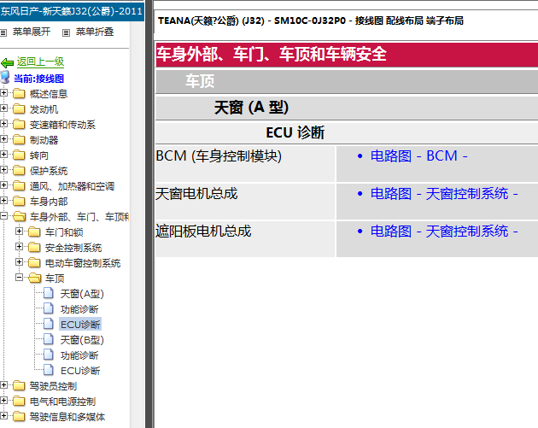Open 电路图 link for 遮阳板电机总成

click(x=444, y=231)
